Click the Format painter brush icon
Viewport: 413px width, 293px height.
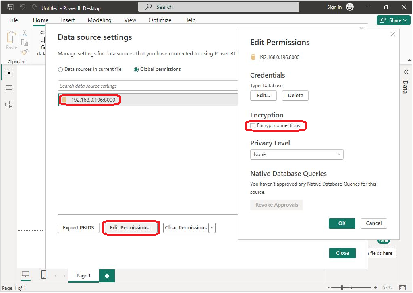coord(25,52)
